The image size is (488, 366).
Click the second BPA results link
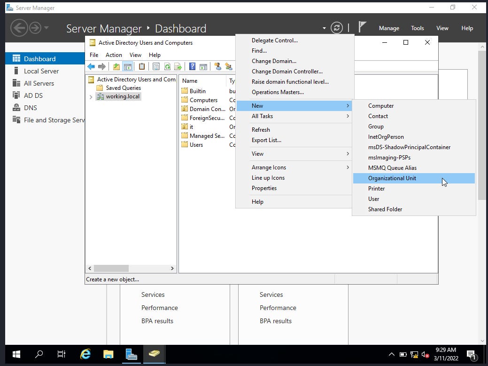[275, 321]
